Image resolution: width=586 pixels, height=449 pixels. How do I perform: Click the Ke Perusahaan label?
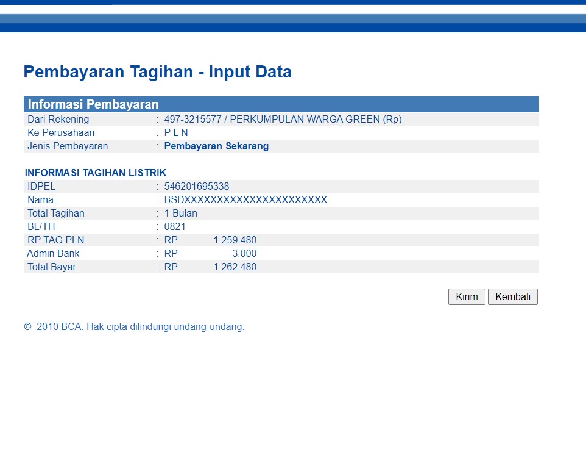tap(61, 133)
